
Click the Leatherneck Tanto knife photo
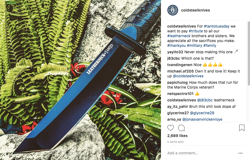coord(80,80)
